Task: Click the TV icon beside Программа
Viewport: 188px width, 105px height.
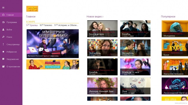Action: click(3, 22)
